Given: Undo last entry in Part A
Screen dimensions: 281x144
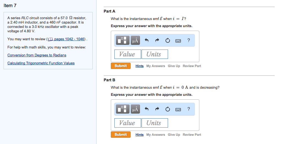Looking at the screenshot, I should tap(147, 41).
